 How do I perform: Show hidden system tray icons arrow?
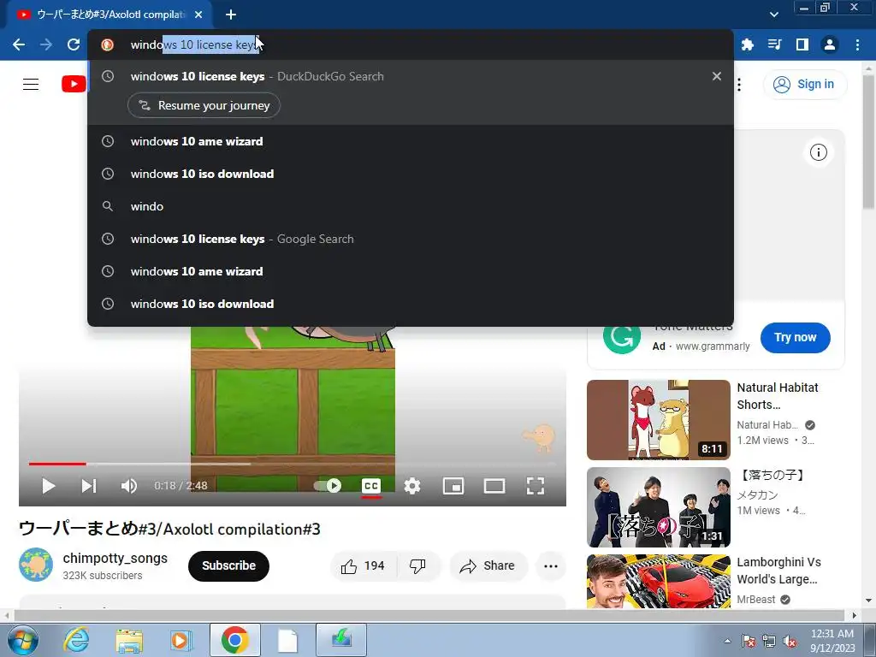tap(727, 641)
